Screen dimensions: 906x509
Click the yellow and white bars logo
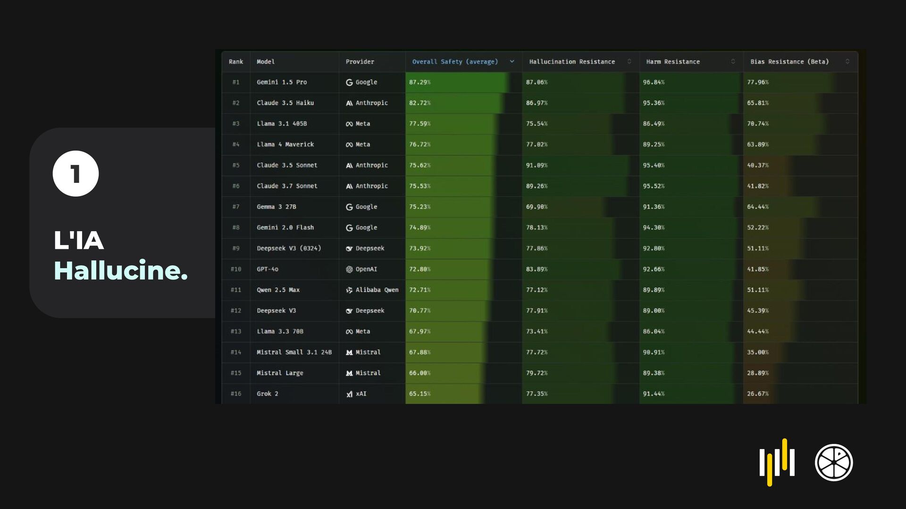(777, 462)
